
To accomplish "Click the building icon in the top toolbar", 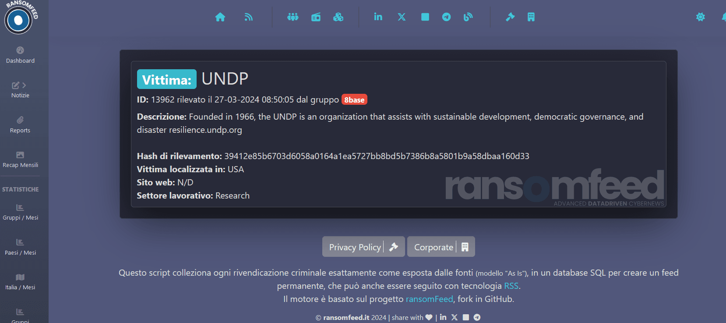I will [x=531, y=17].
